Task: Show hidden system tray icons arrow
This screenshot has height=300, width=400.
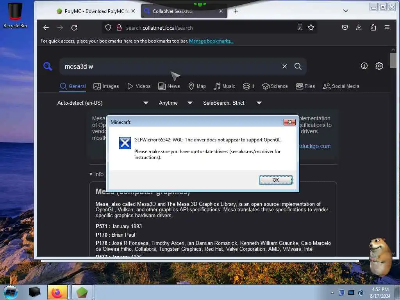Action: coord(332,293)
